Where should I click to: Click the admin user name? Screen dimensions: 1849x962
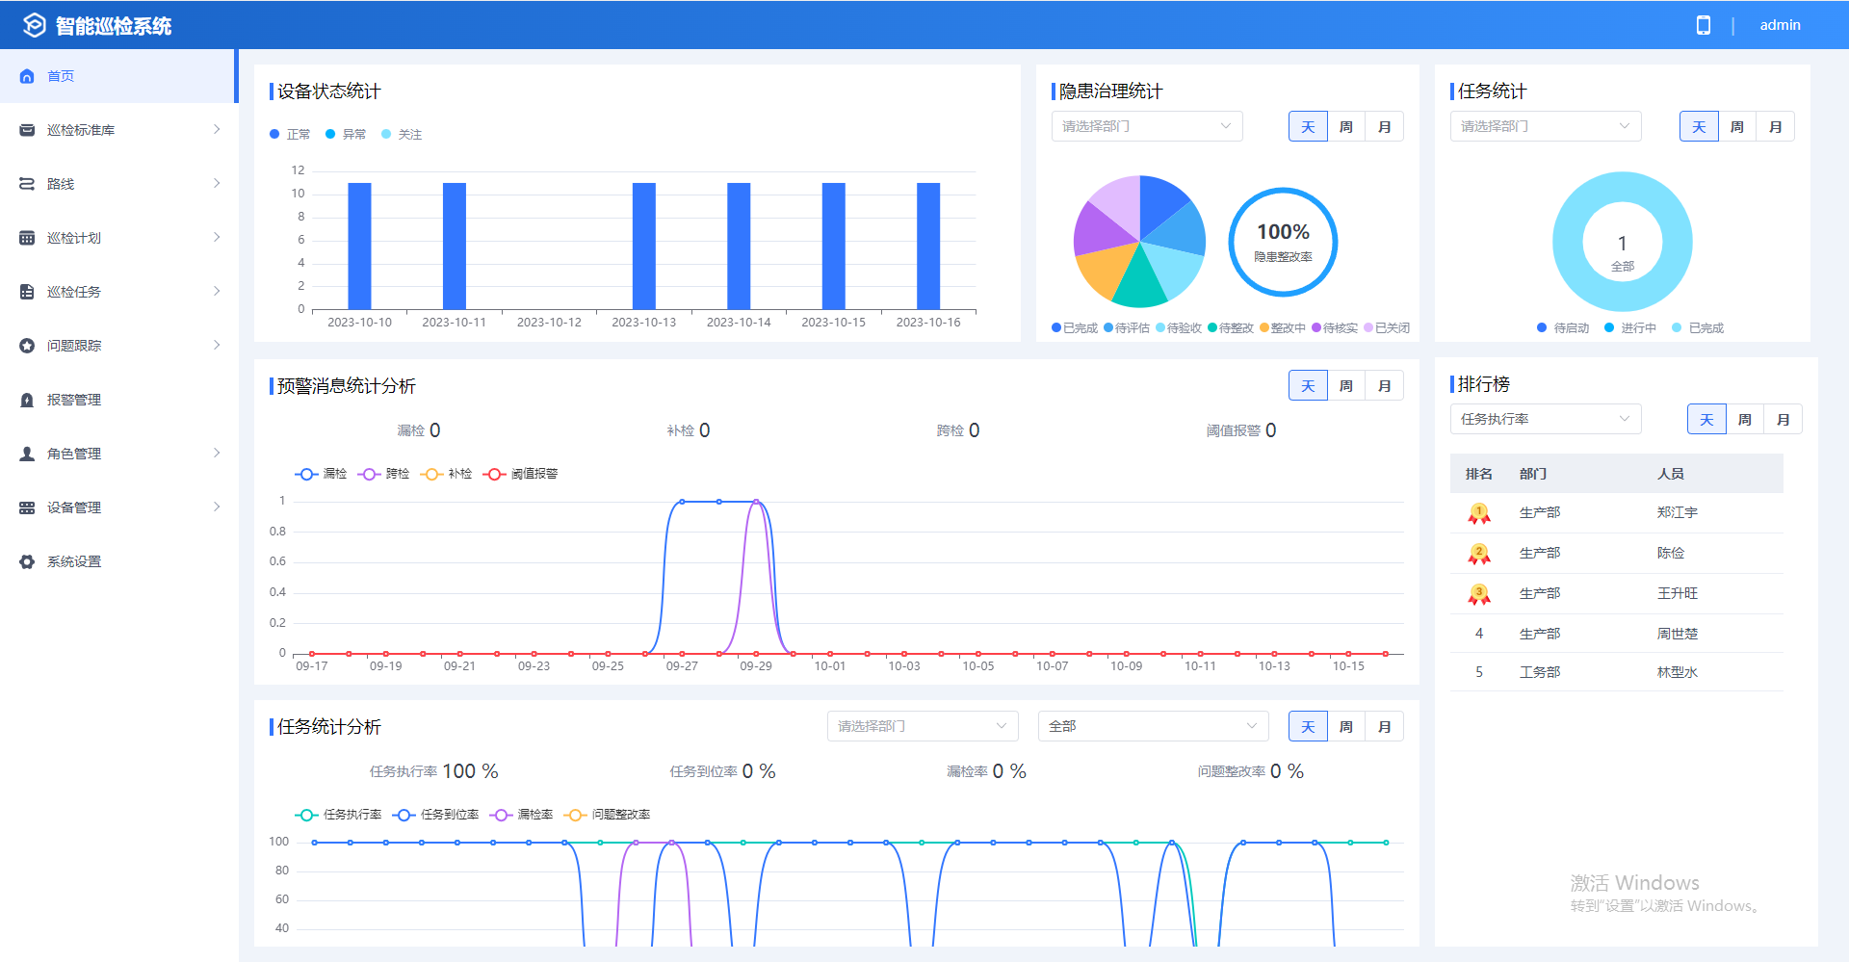tap(1780, 25)
